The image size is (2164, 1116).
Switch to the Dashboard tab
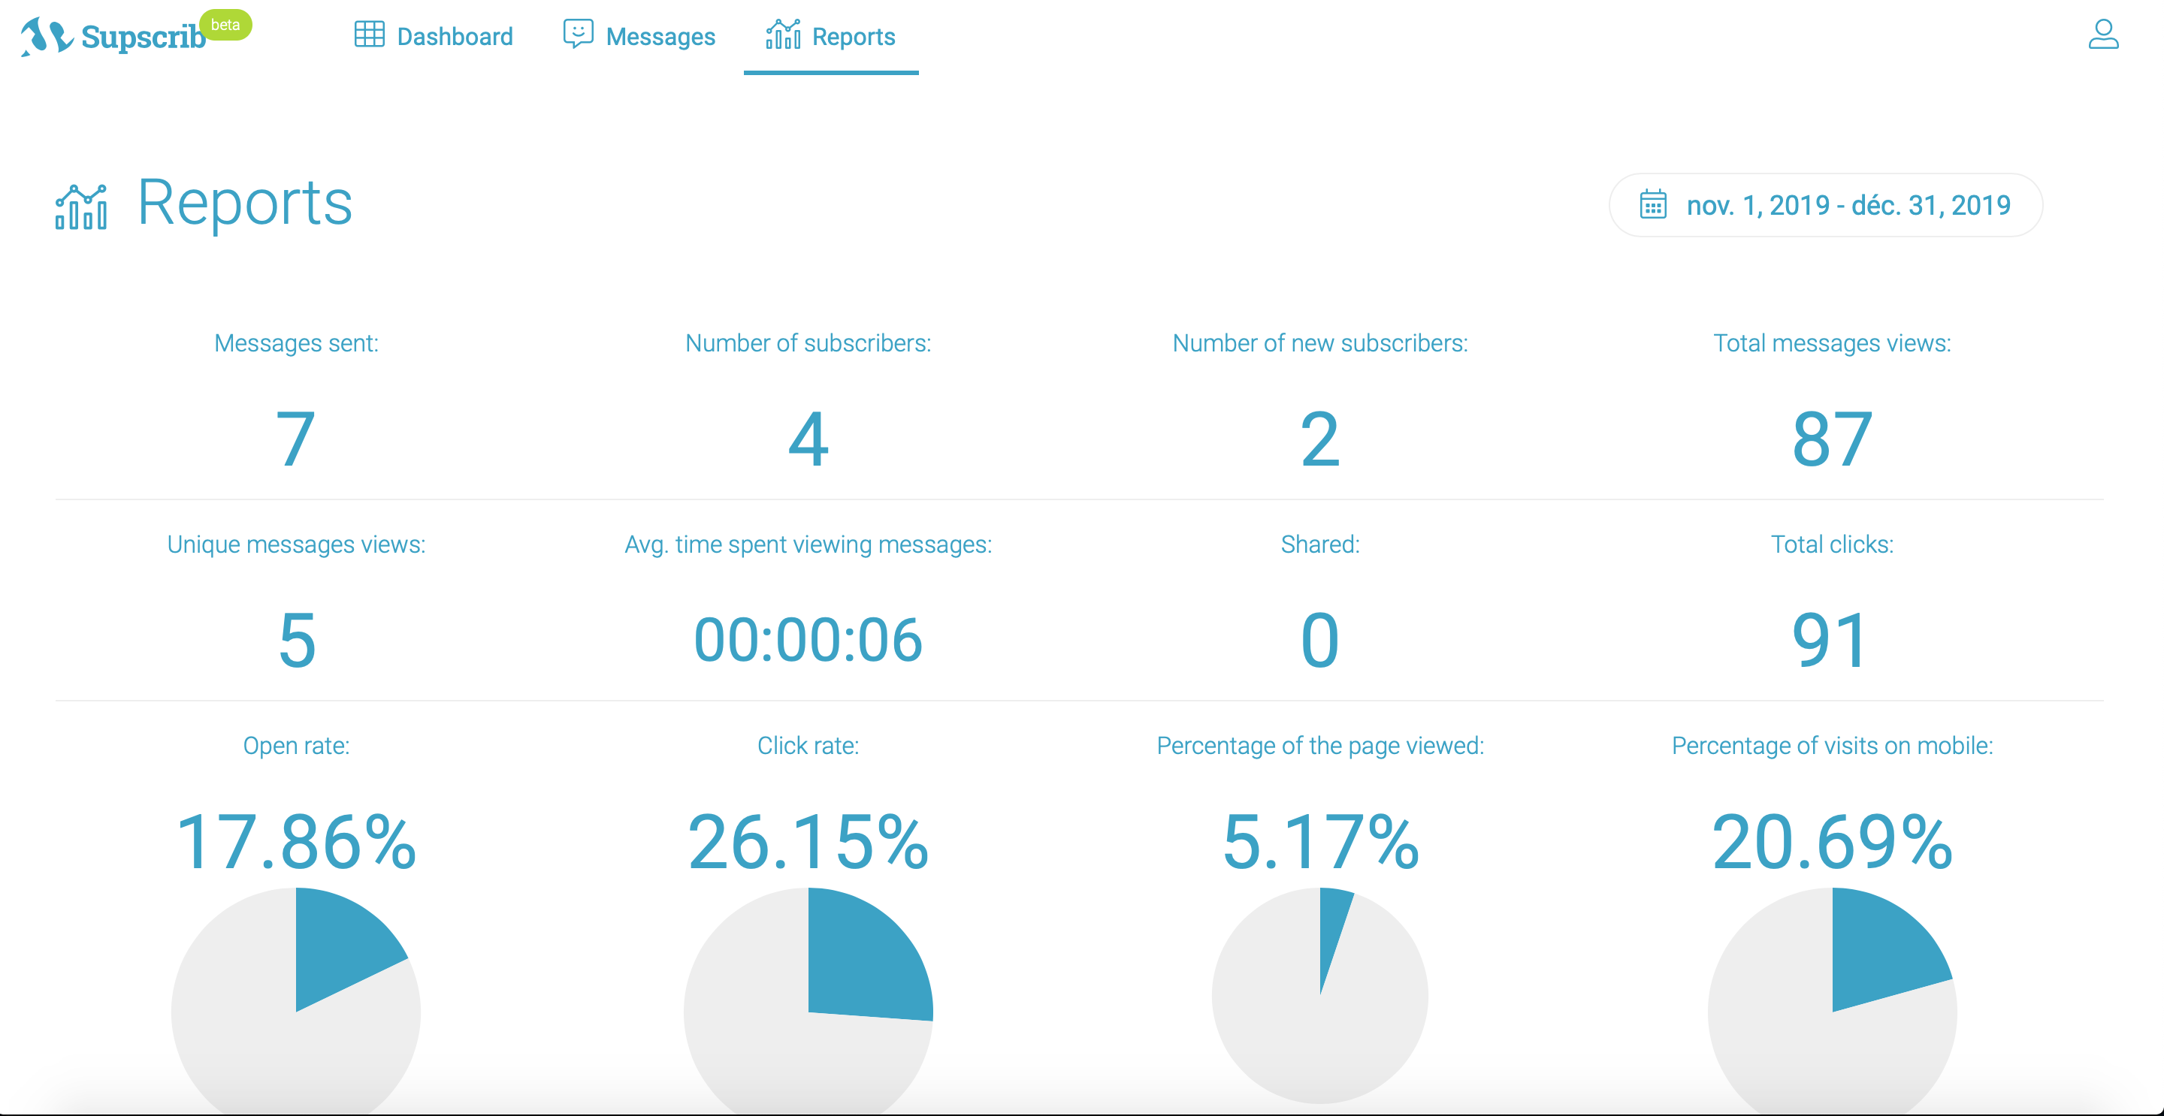455,37
